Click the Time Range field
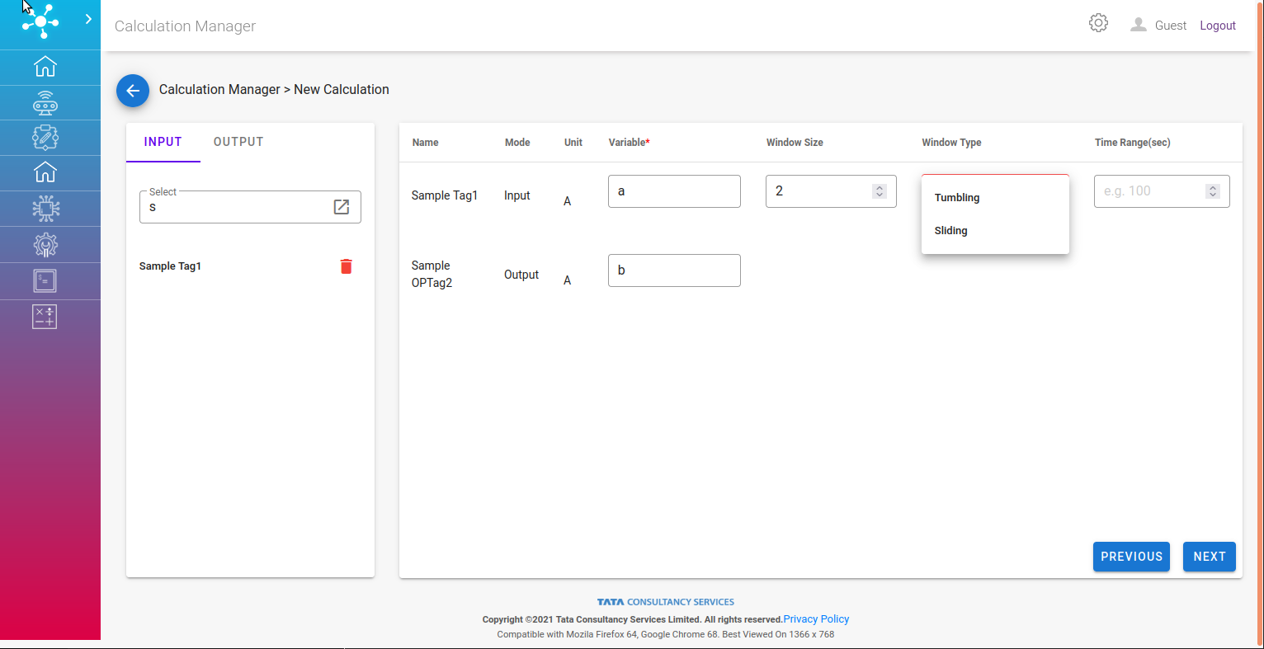1264x649 pixels. (1162, 191)
